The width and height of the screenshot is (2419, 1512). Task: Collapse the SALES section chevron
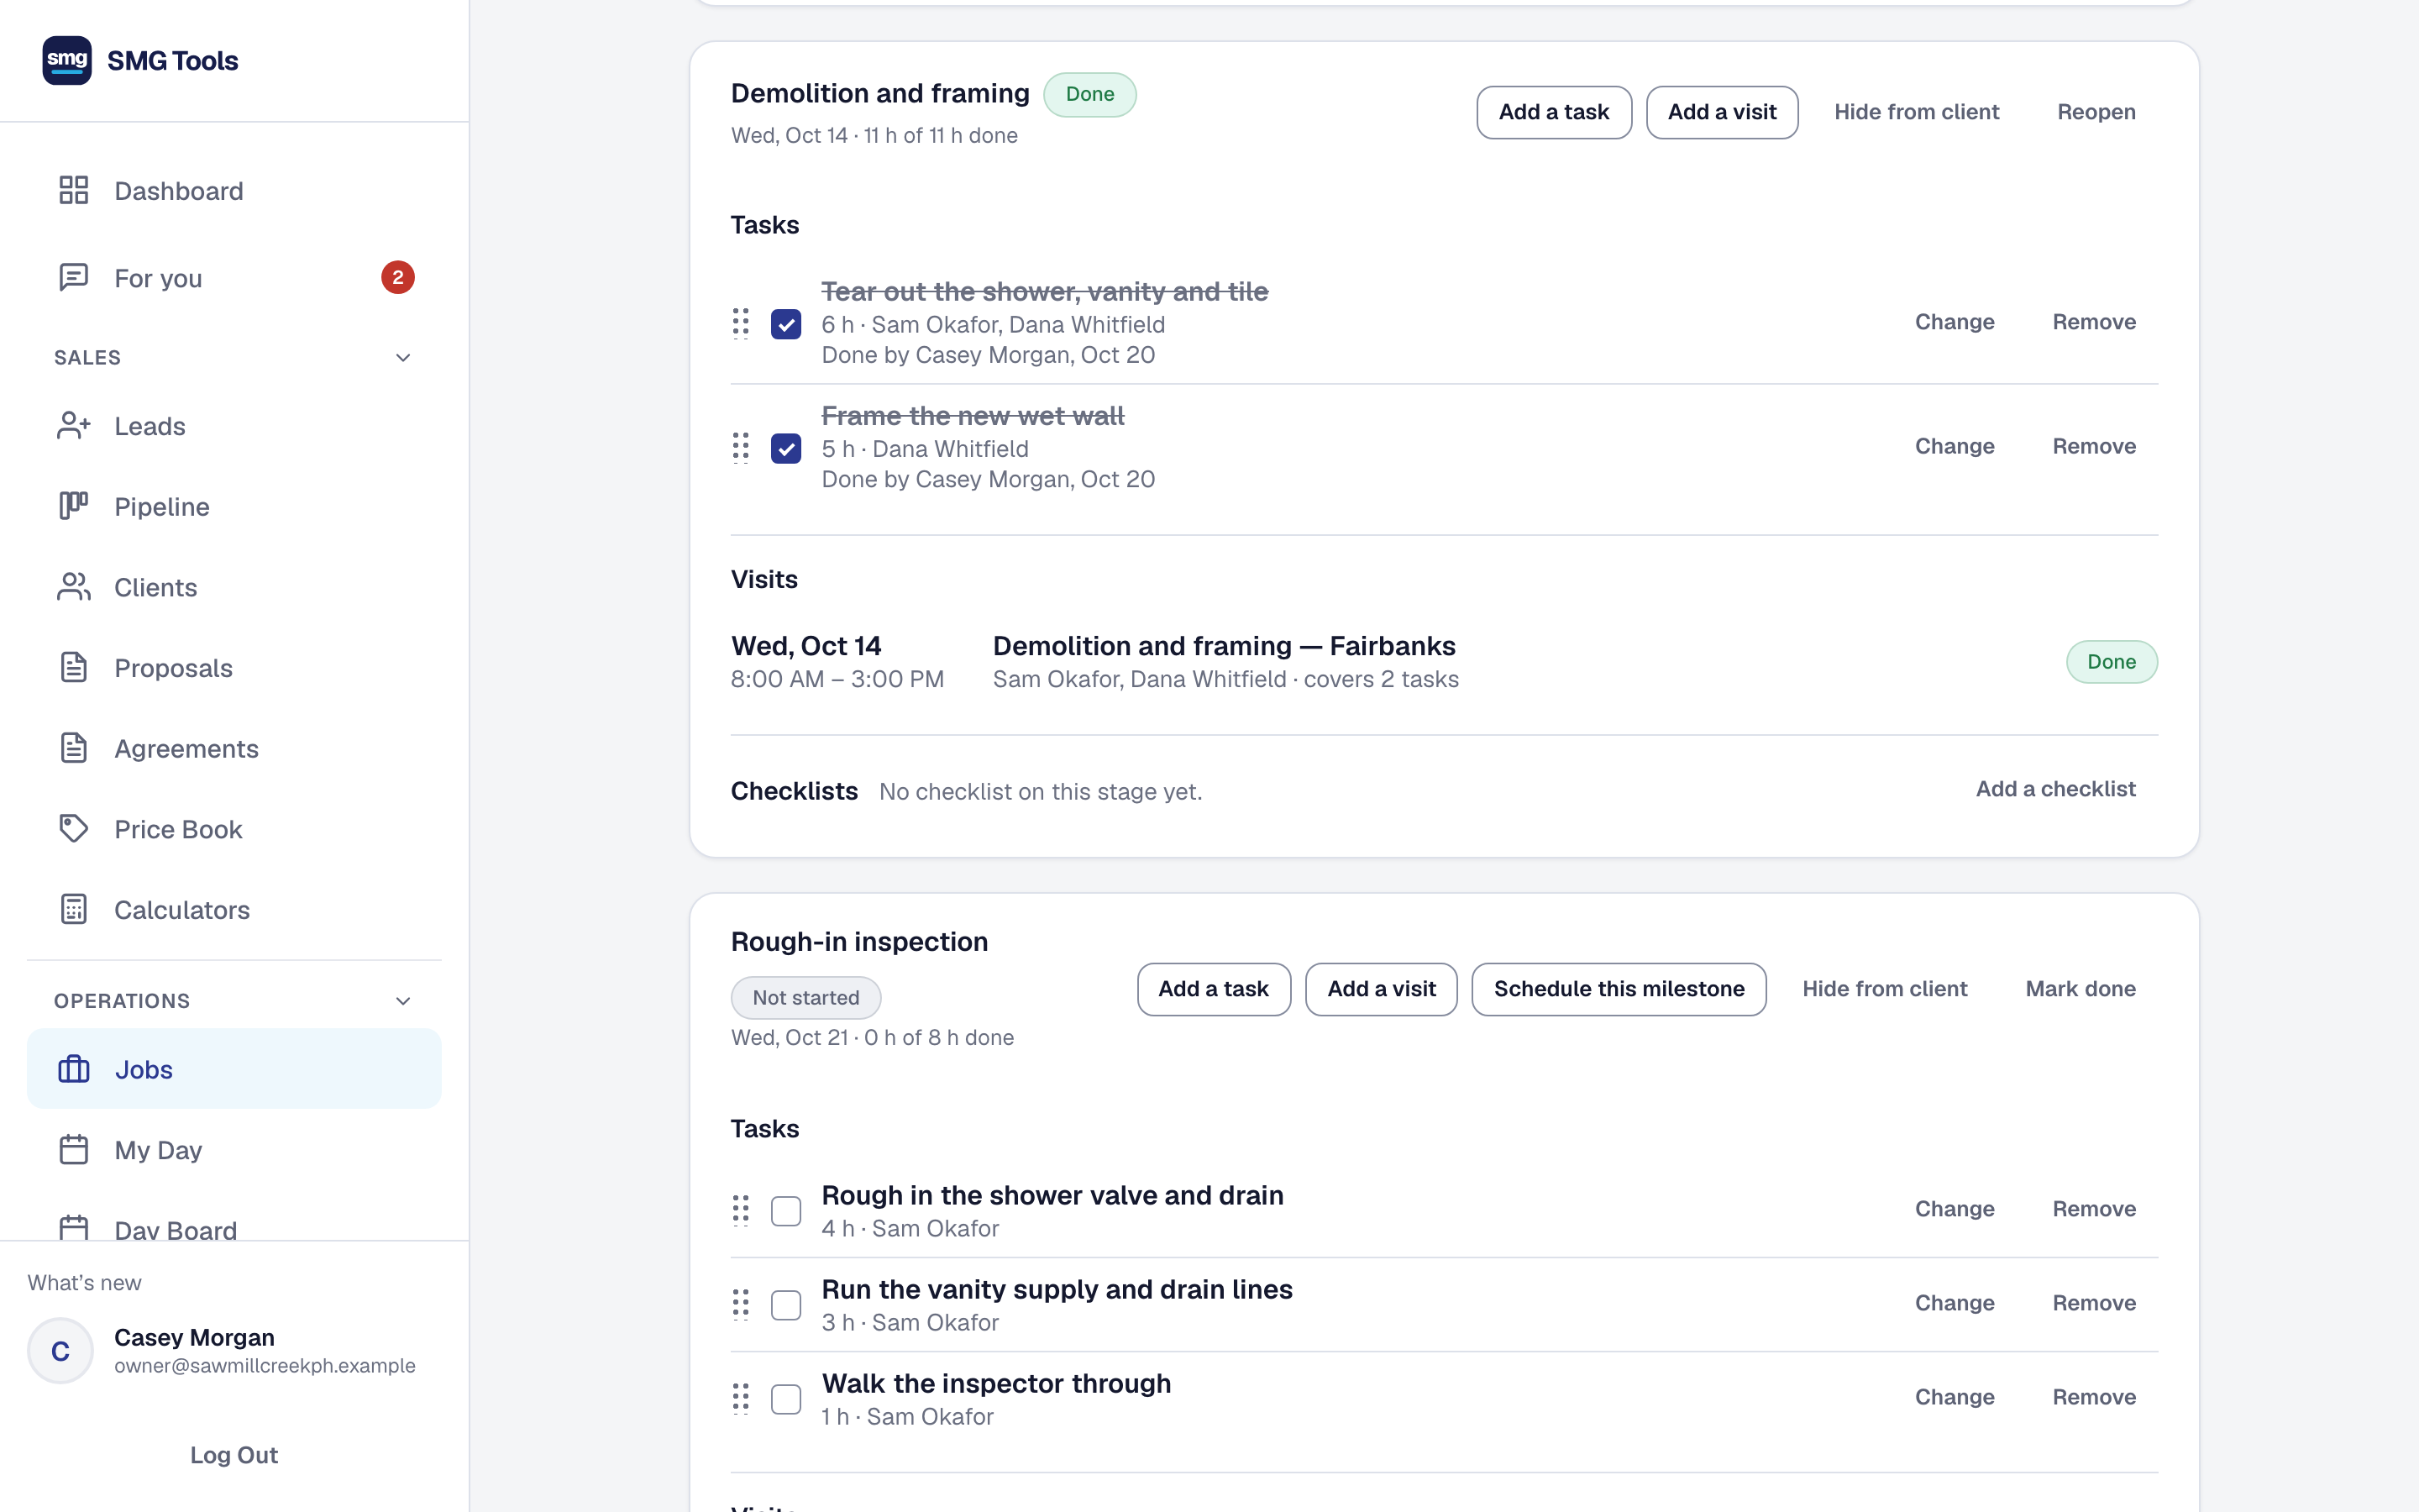(403, 357)
